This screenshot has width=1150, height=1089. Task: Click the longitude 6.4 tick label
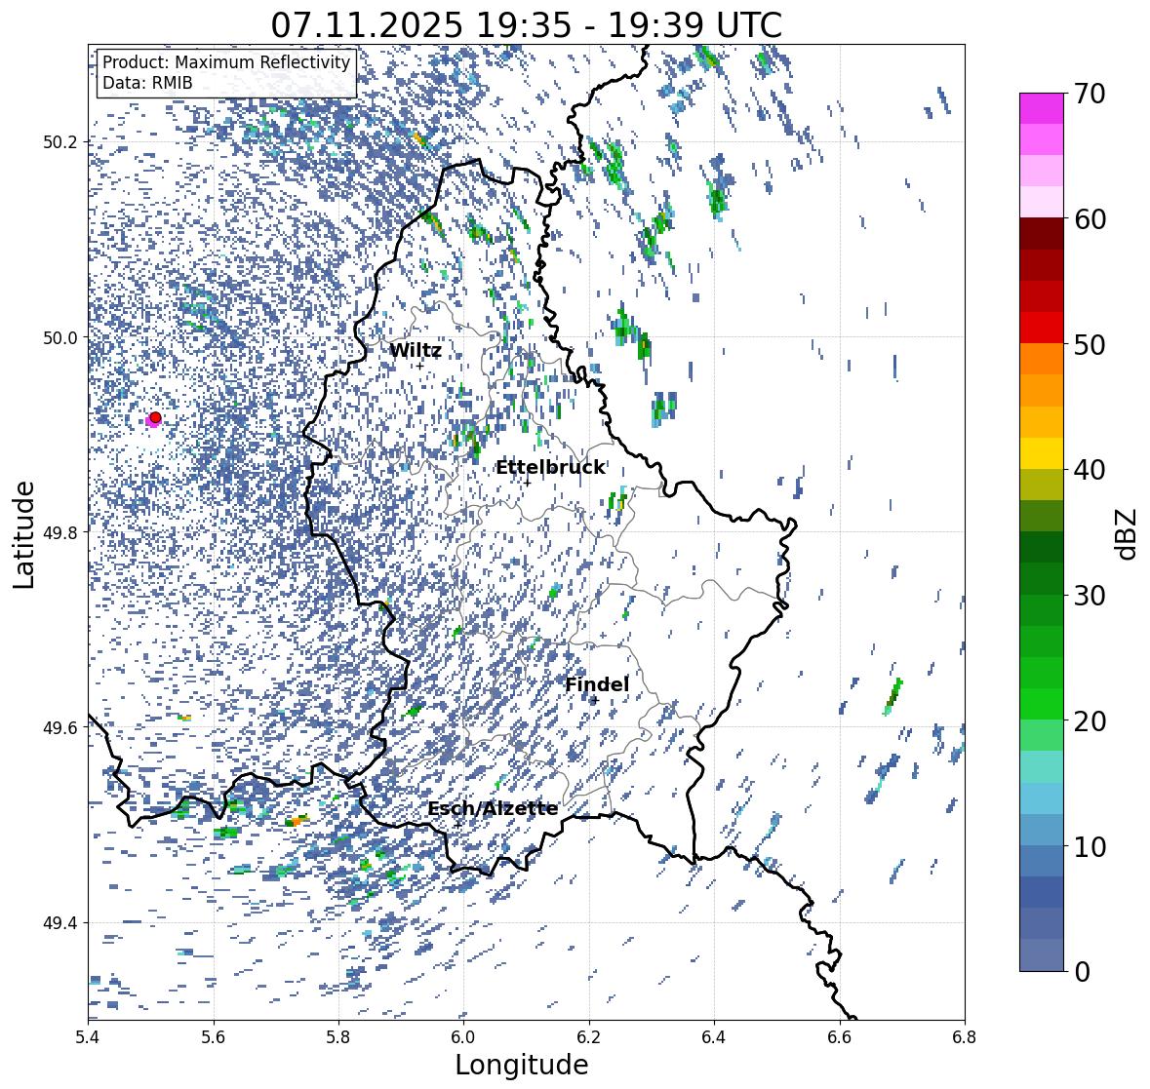714,1037
